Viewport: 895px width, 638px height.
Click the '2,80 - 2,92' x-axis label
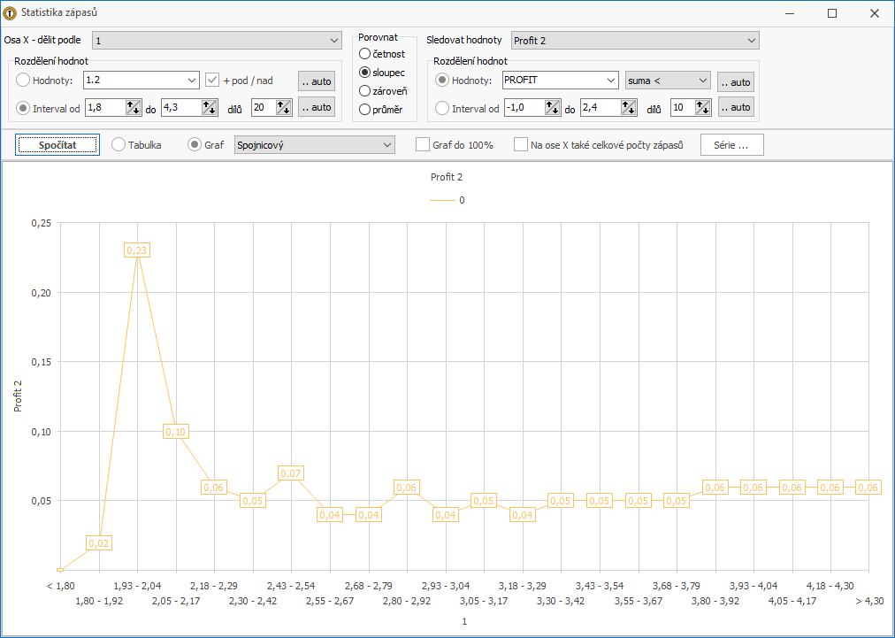click(407, 601)
